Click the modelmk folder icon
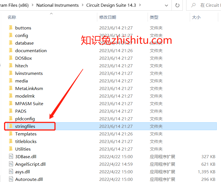This screenshot has height=182, width=221. 11,96
